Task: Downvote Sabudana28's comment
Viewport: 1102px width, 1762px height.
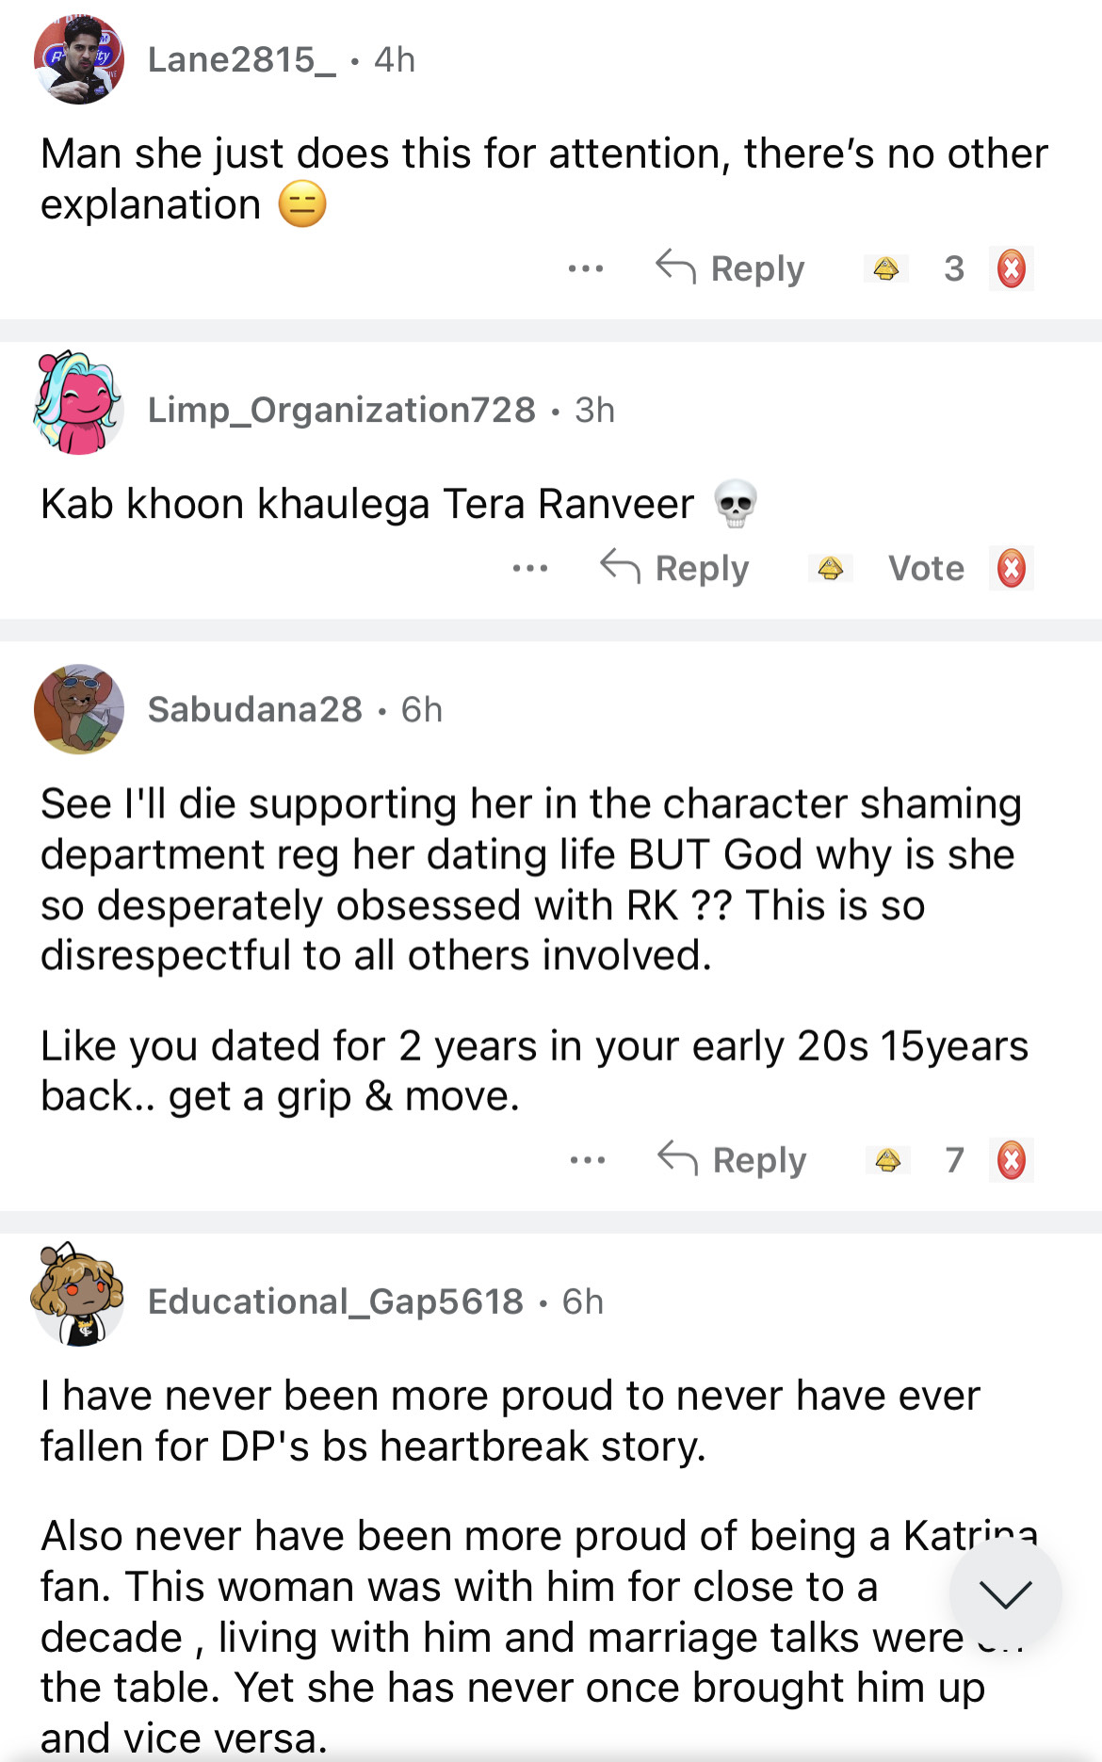Action: [1011, 1160]
